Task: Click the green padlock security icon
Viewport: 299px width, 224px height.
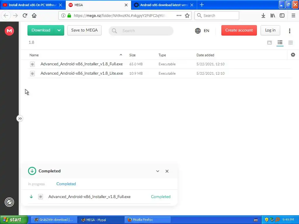Action: tap(69, 15)
